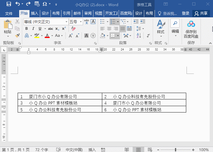Toggle Italic formatting

coord(33,29)
